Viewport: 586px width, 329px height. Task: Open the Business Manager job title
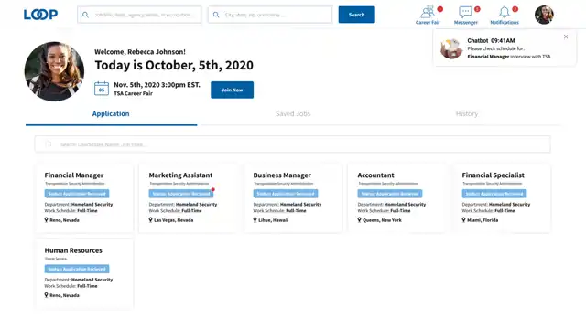(x=282, y=175)
